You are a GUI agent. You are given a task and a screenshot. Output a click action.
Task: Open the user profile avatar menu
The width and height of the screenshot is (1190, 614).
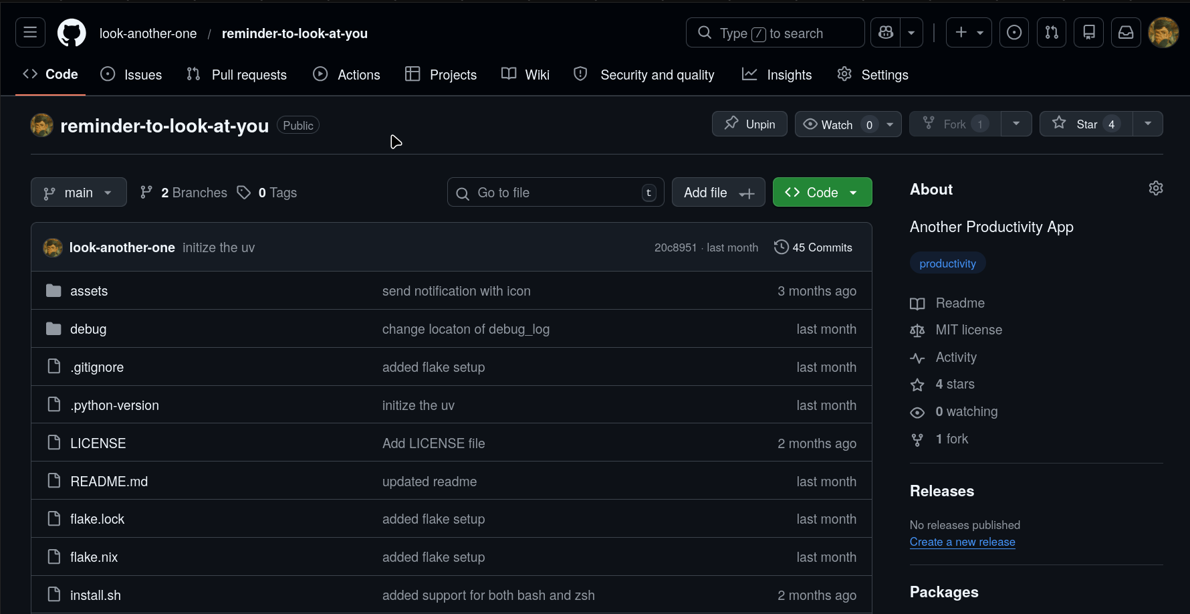tap(1163, 33)
